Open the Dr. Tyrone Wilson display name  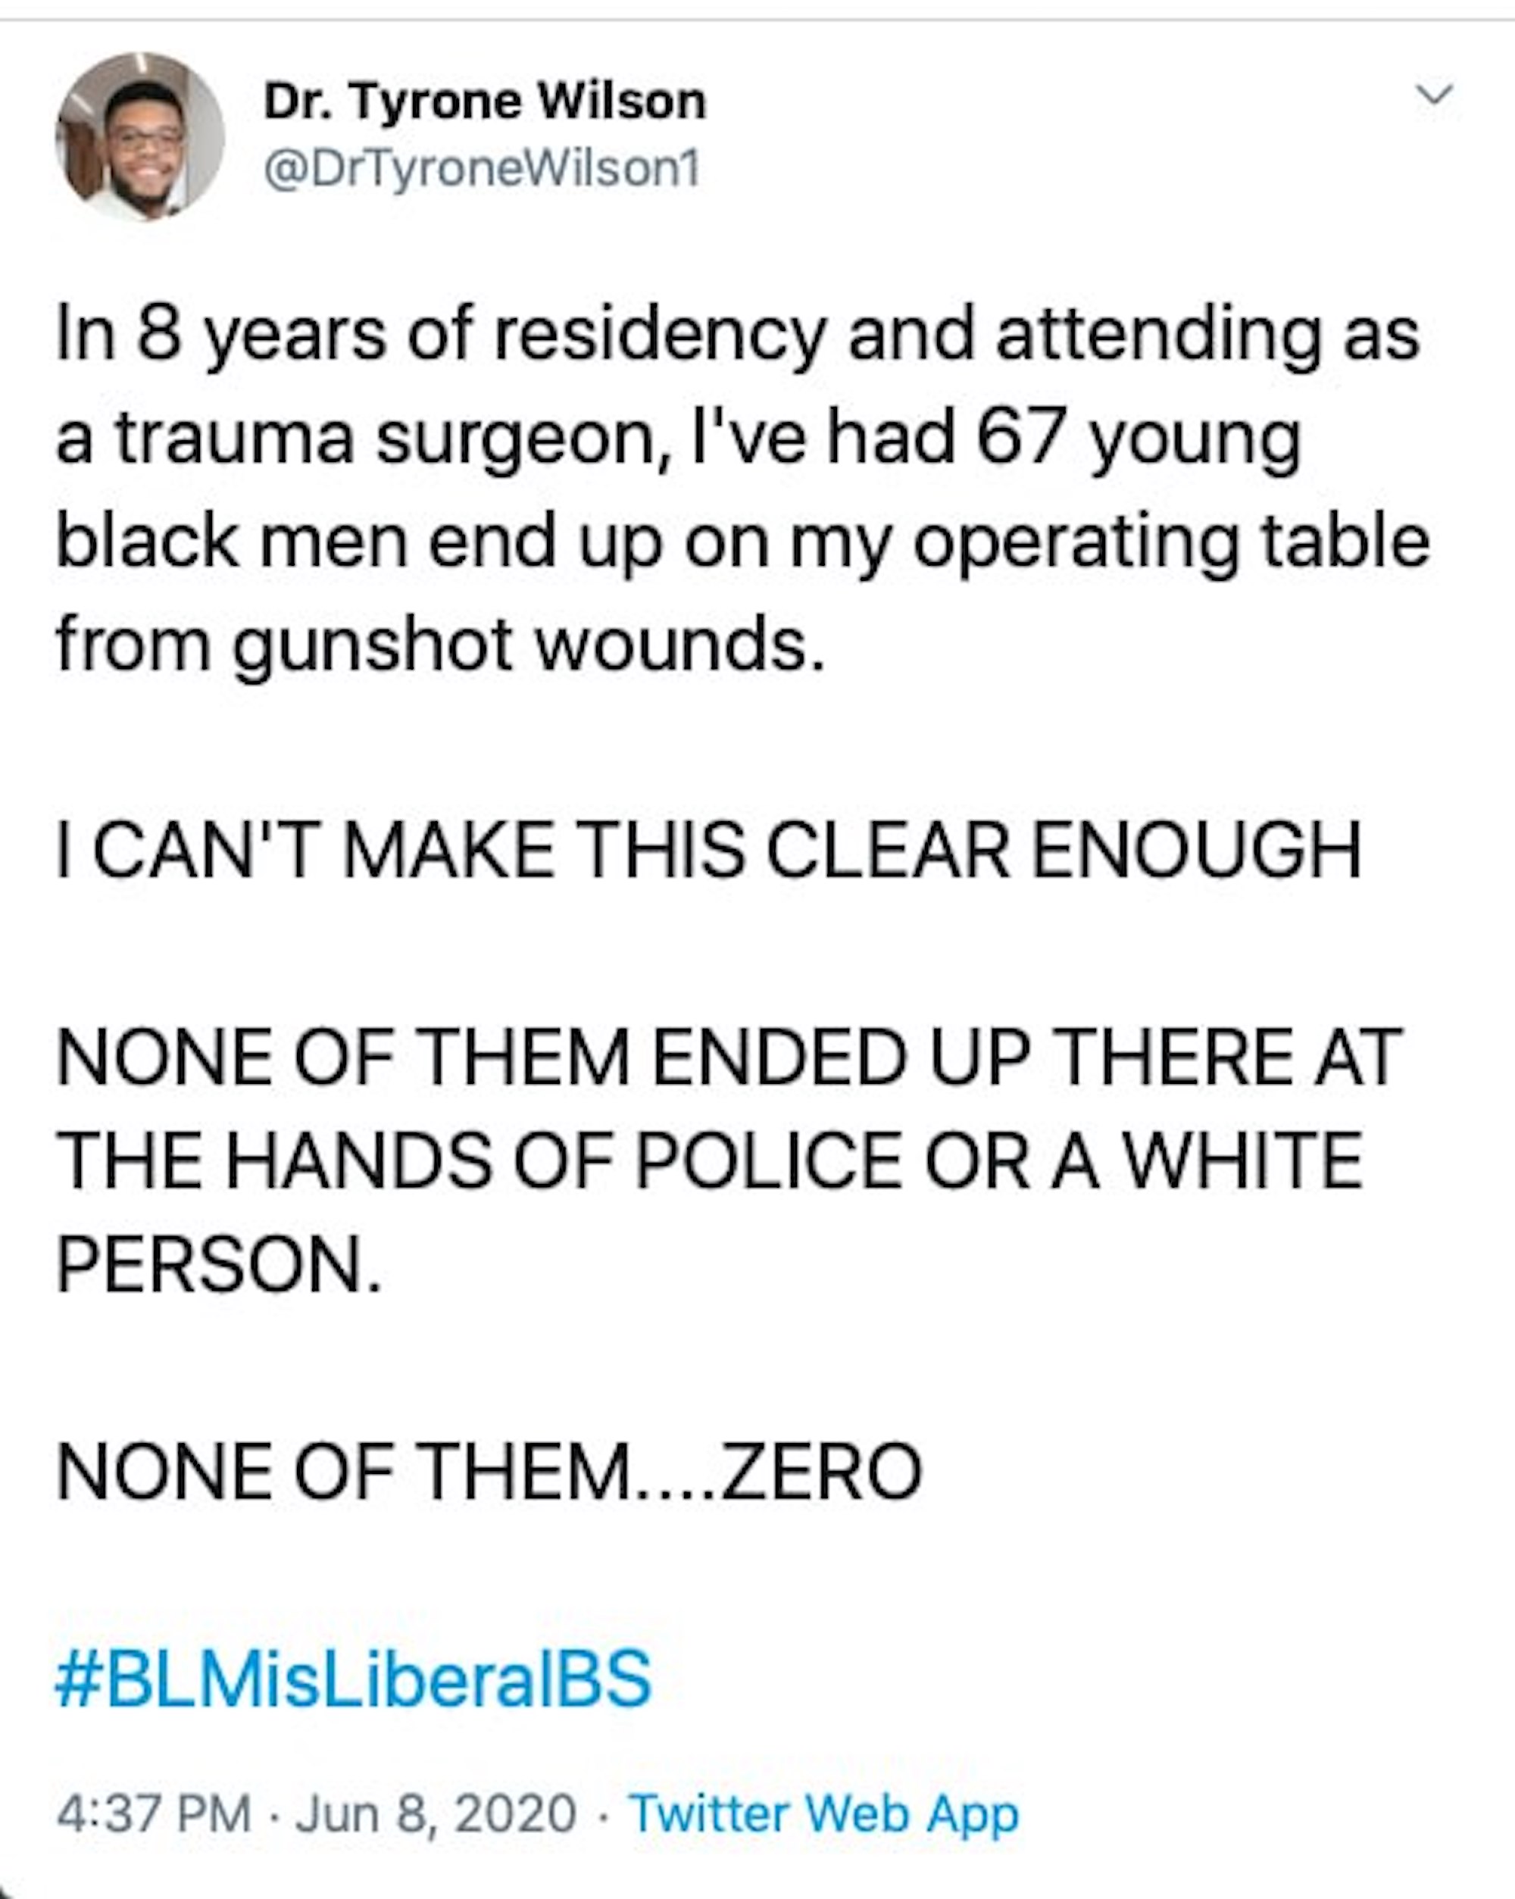click(485, 102)
